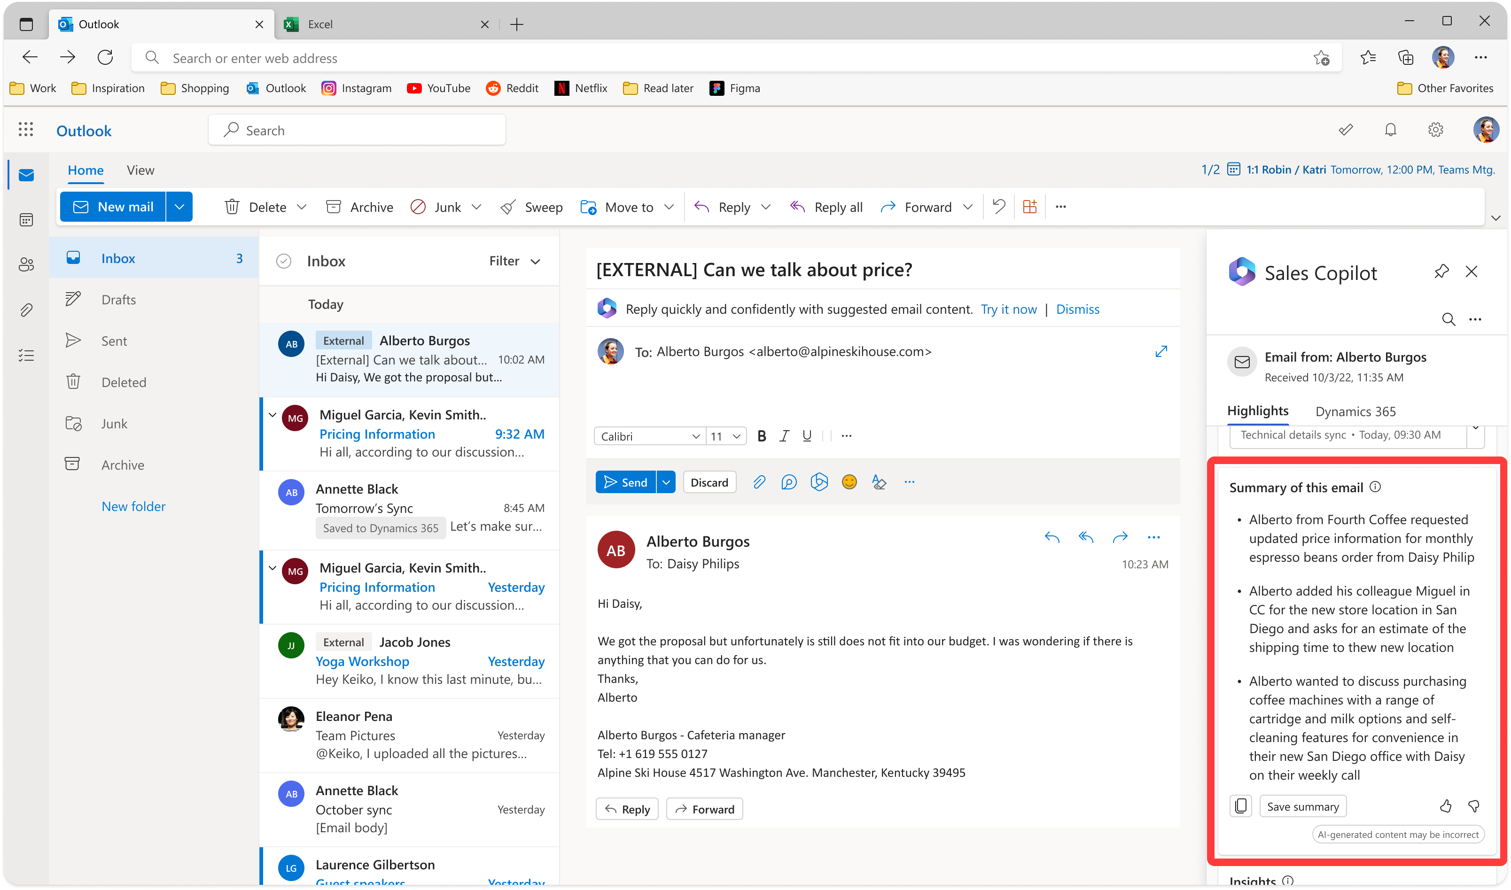Click the undo arrow in ribbon
Screen dimensions: 1511x890
(999, 207)
